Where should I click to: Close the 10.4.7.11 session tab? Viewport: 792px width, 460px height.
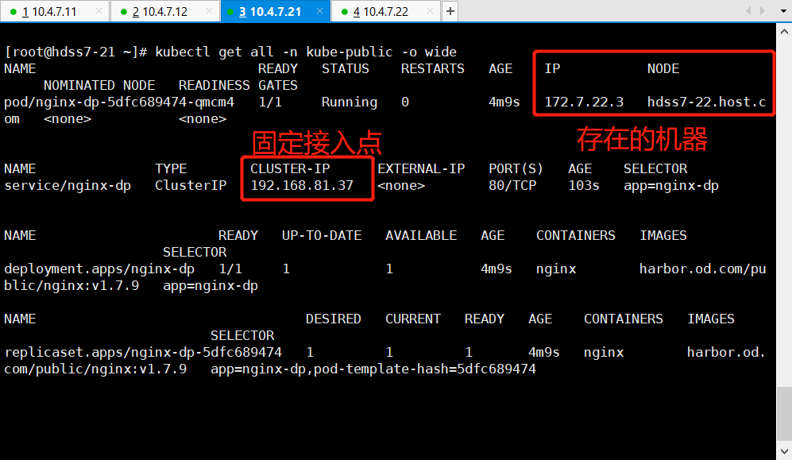click(x=99, y=11)
